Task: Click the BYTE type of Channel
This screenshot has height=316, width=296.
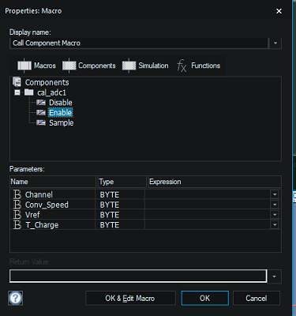Action: click(x=110, y=195)
